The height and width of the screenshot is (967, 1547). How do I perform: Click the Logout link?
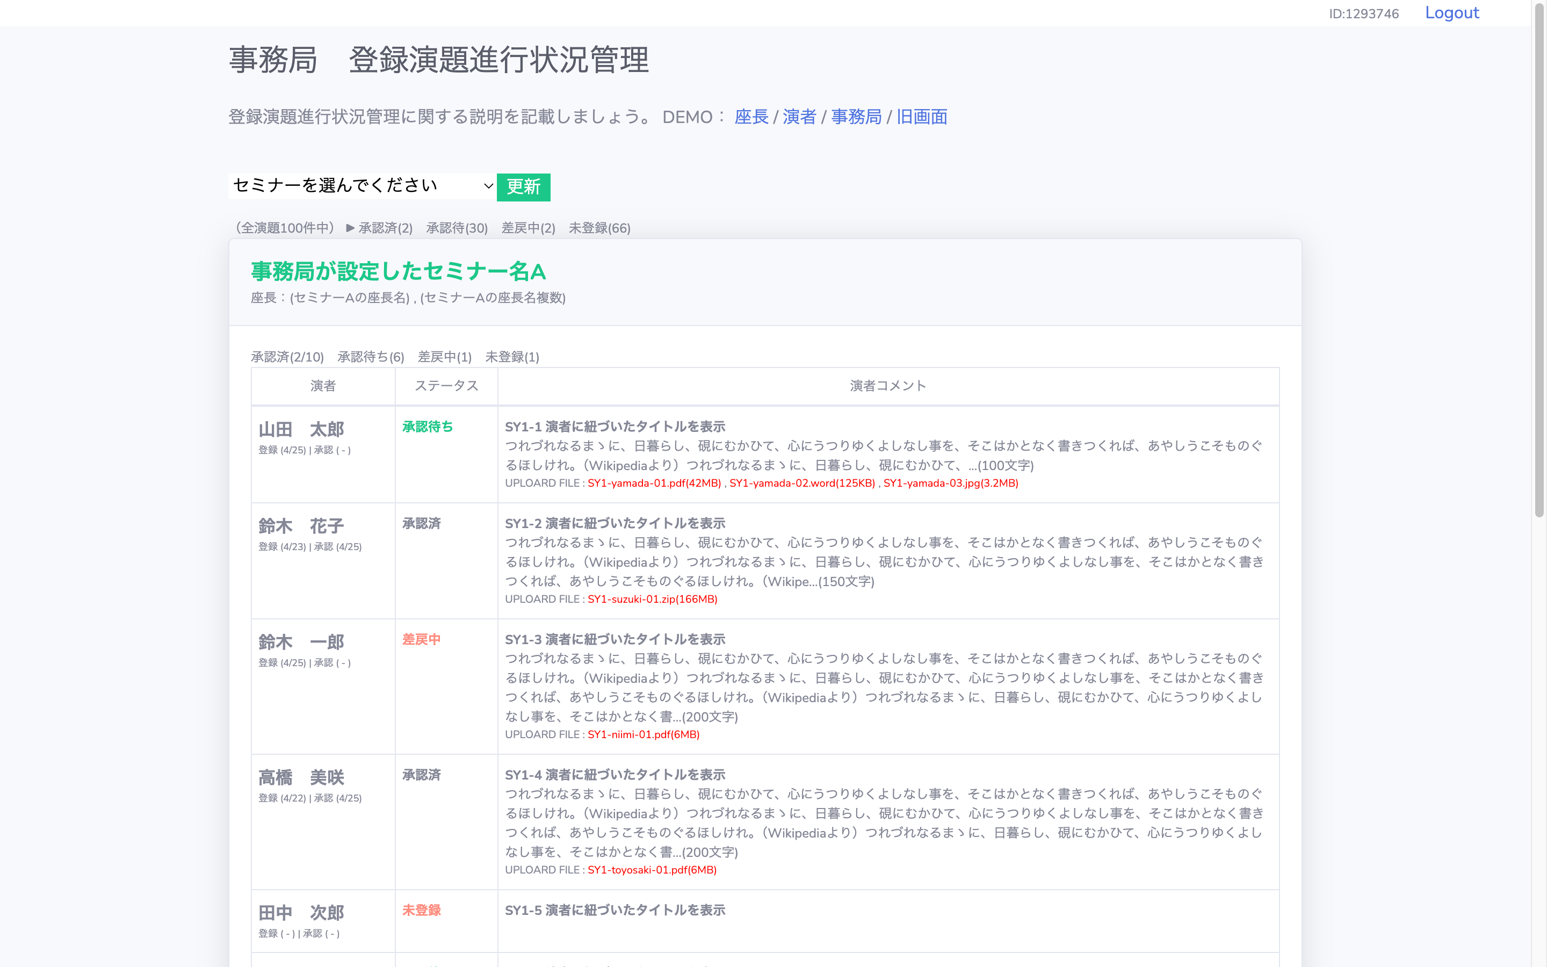[x=1452, y=12]
